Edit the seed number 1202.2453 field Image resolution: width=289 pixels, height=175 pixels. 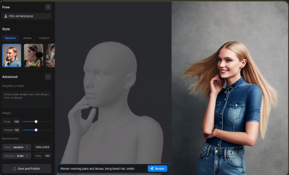click(x=42, y=147)
